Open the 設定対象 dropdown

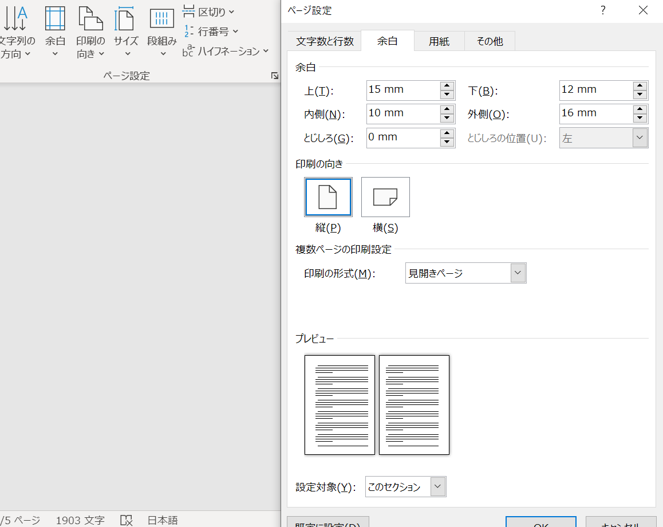(x=437, y=486)
